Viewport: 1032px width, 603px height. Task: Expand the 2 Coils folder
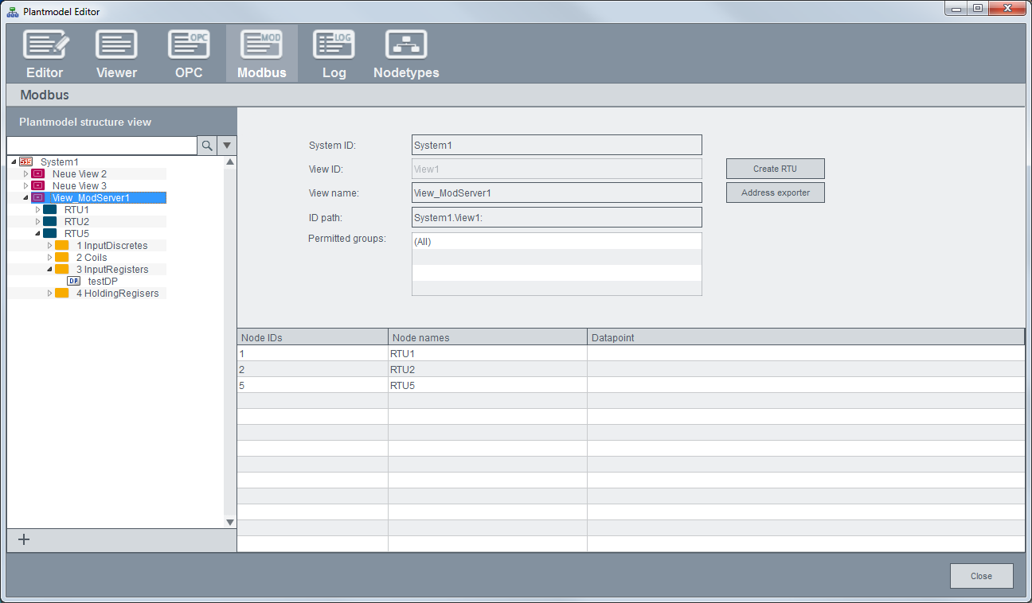(x=49, y=257)
